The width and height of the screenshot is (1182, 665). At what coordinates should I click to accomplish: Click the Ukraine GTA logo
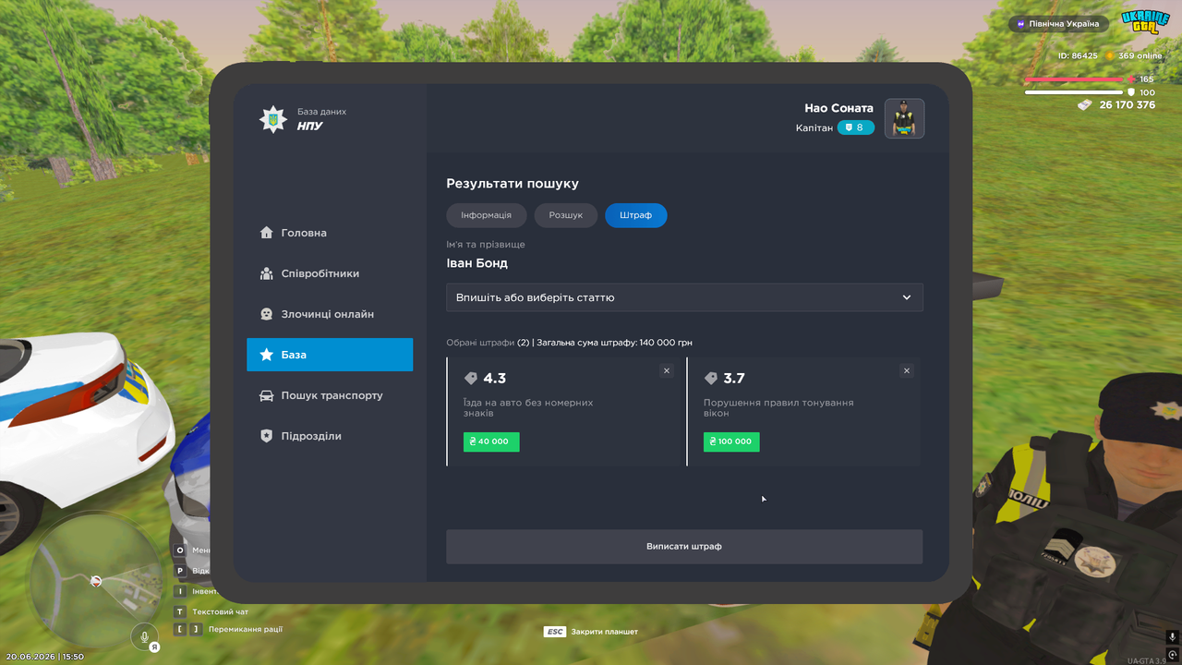(1145, 21)
